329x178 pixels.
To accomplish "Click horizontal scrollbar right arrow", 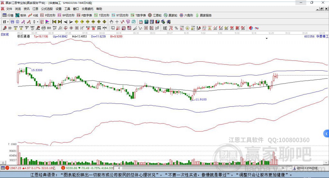I will pos(283,168).
